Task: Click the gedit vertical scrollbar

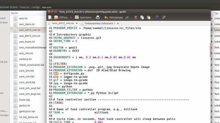Action: [x=210, y=50]
